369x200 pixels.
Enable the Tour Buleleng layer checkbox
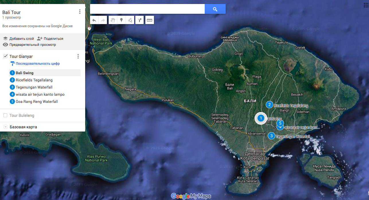click(x=5, y=115)
